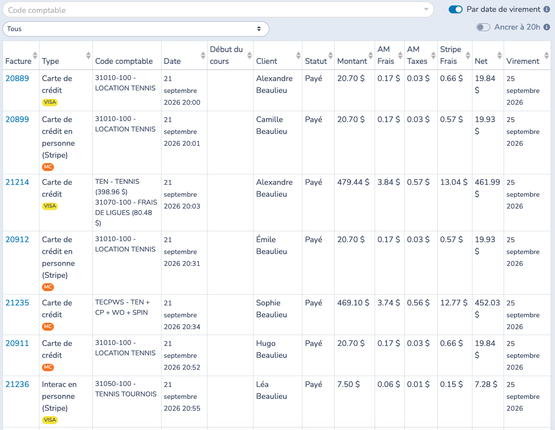Screen dimensions: 555x430
Task: Open the Tous select dropdown
Action: coord(136,29)
